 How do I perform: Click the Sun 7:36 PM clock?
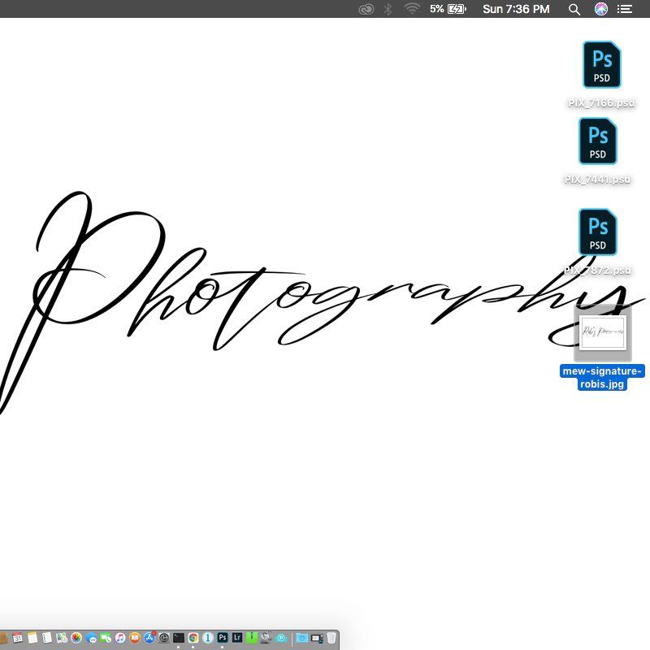pos(516,9)
